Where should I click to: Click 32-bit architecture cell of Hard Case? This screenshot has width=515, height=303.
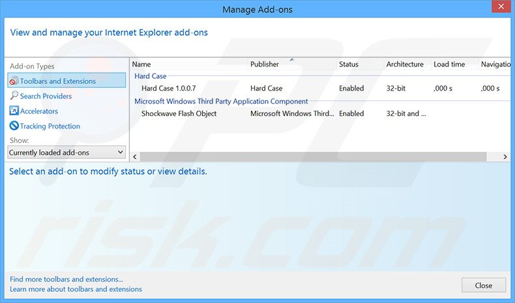(x=396, y=89)
